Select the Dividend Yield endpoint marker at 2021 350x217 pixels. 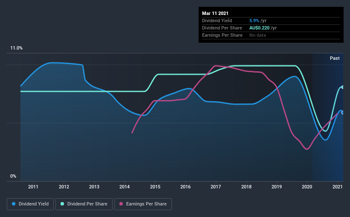(343, 113)
